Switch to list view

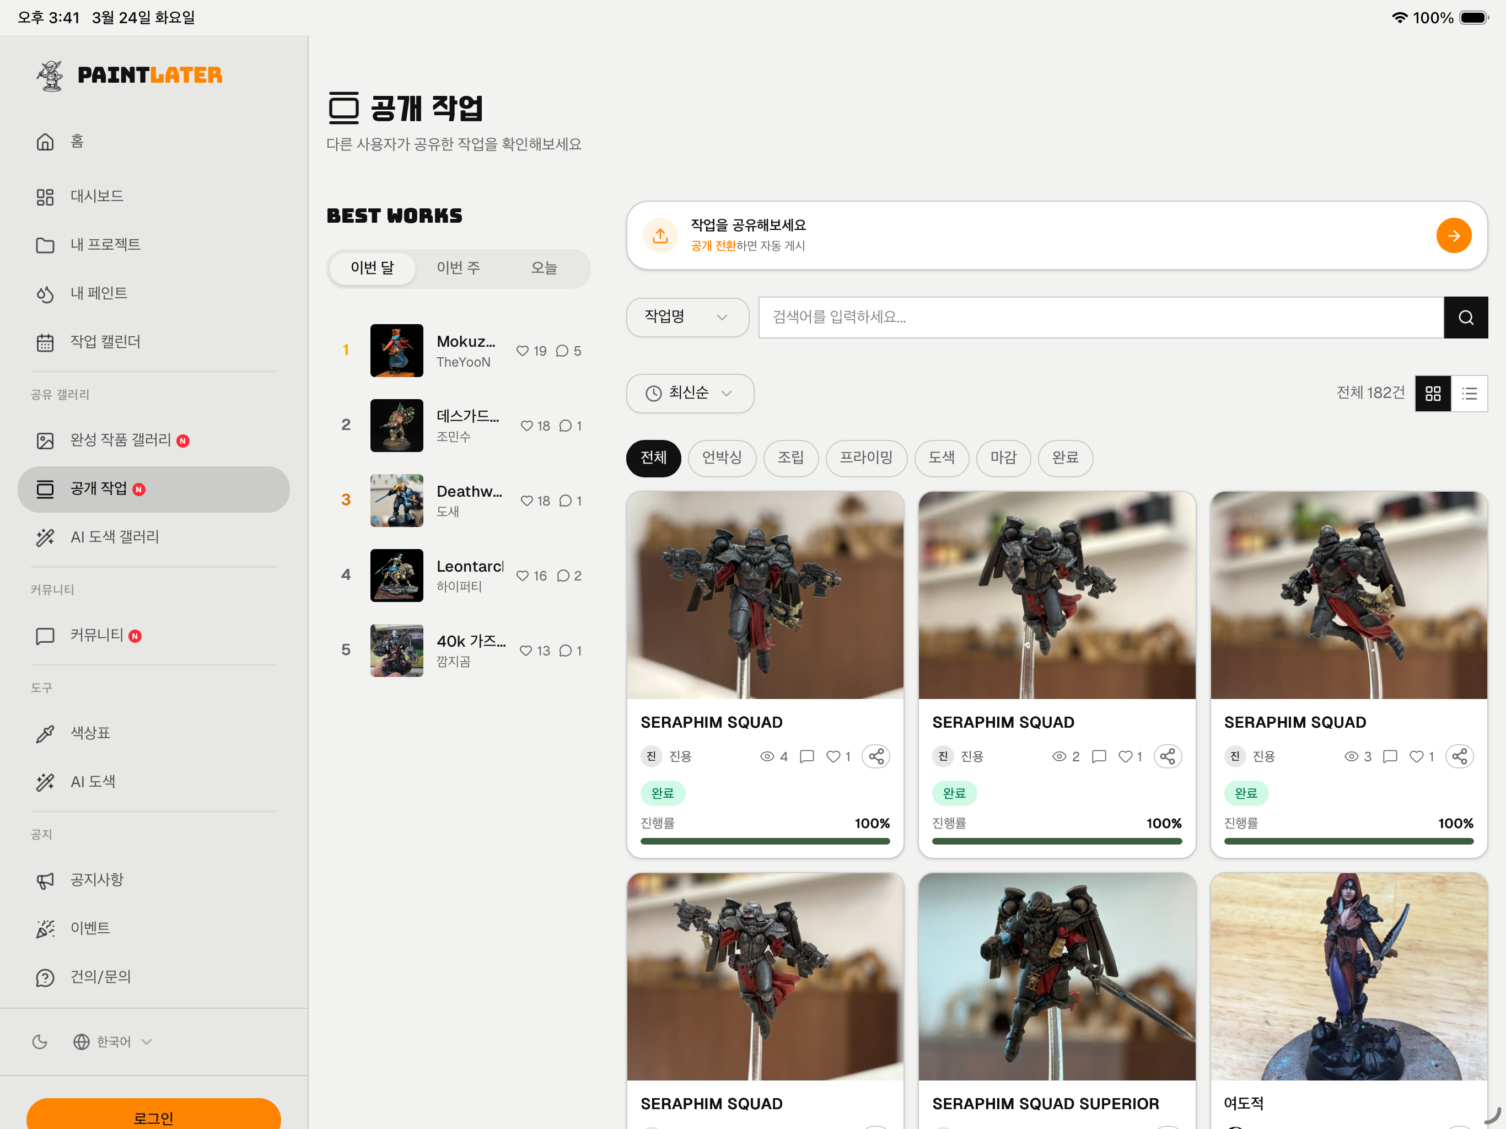coord(1469,394)
